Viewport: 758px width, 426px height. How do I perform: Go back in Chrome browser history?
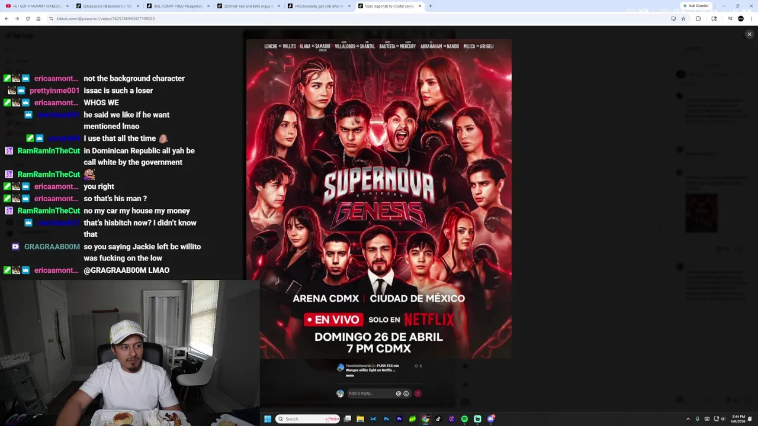[7, 18]
